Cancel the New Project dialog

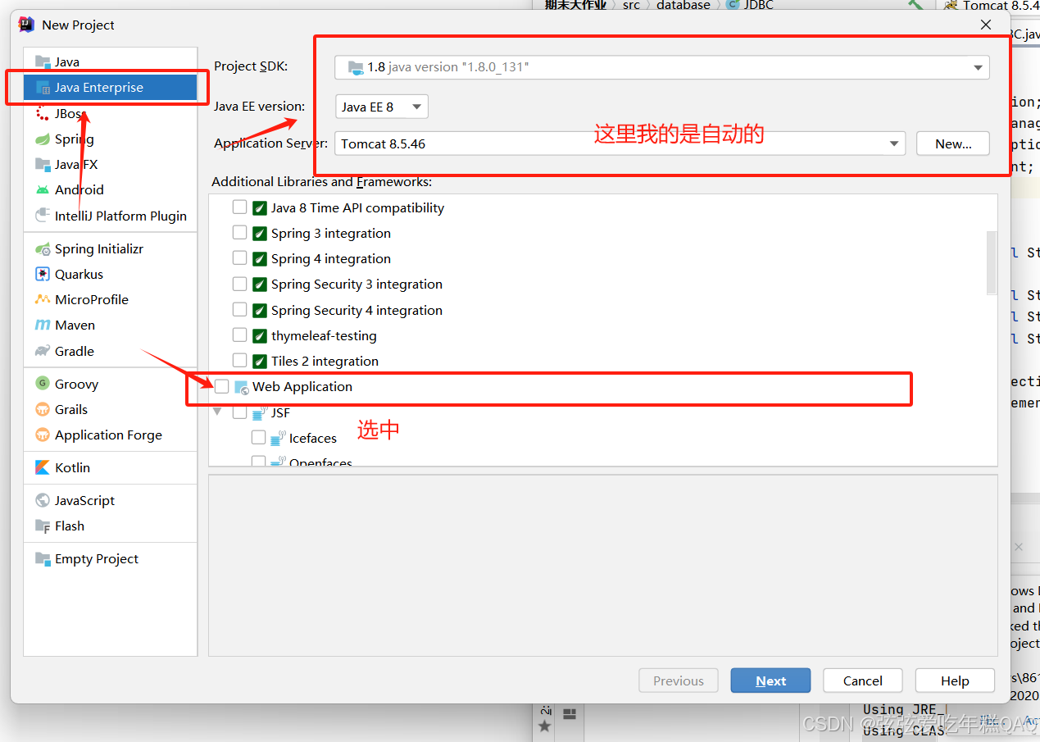(x=862, y=681)
